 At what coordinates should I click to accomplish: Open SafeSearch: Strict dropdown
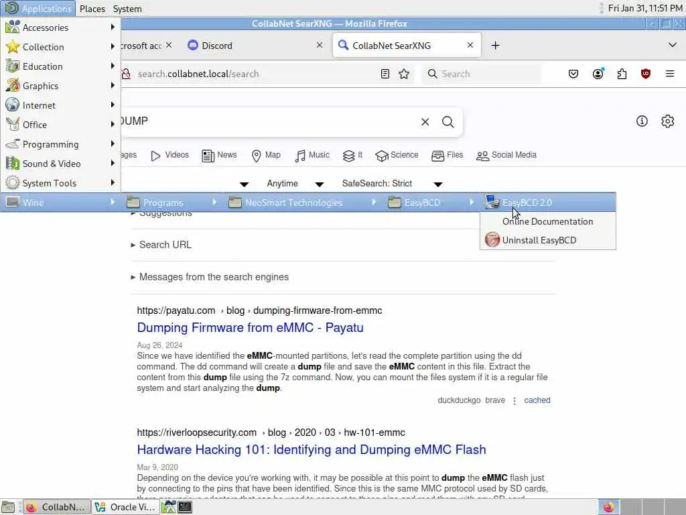(393, 184)
